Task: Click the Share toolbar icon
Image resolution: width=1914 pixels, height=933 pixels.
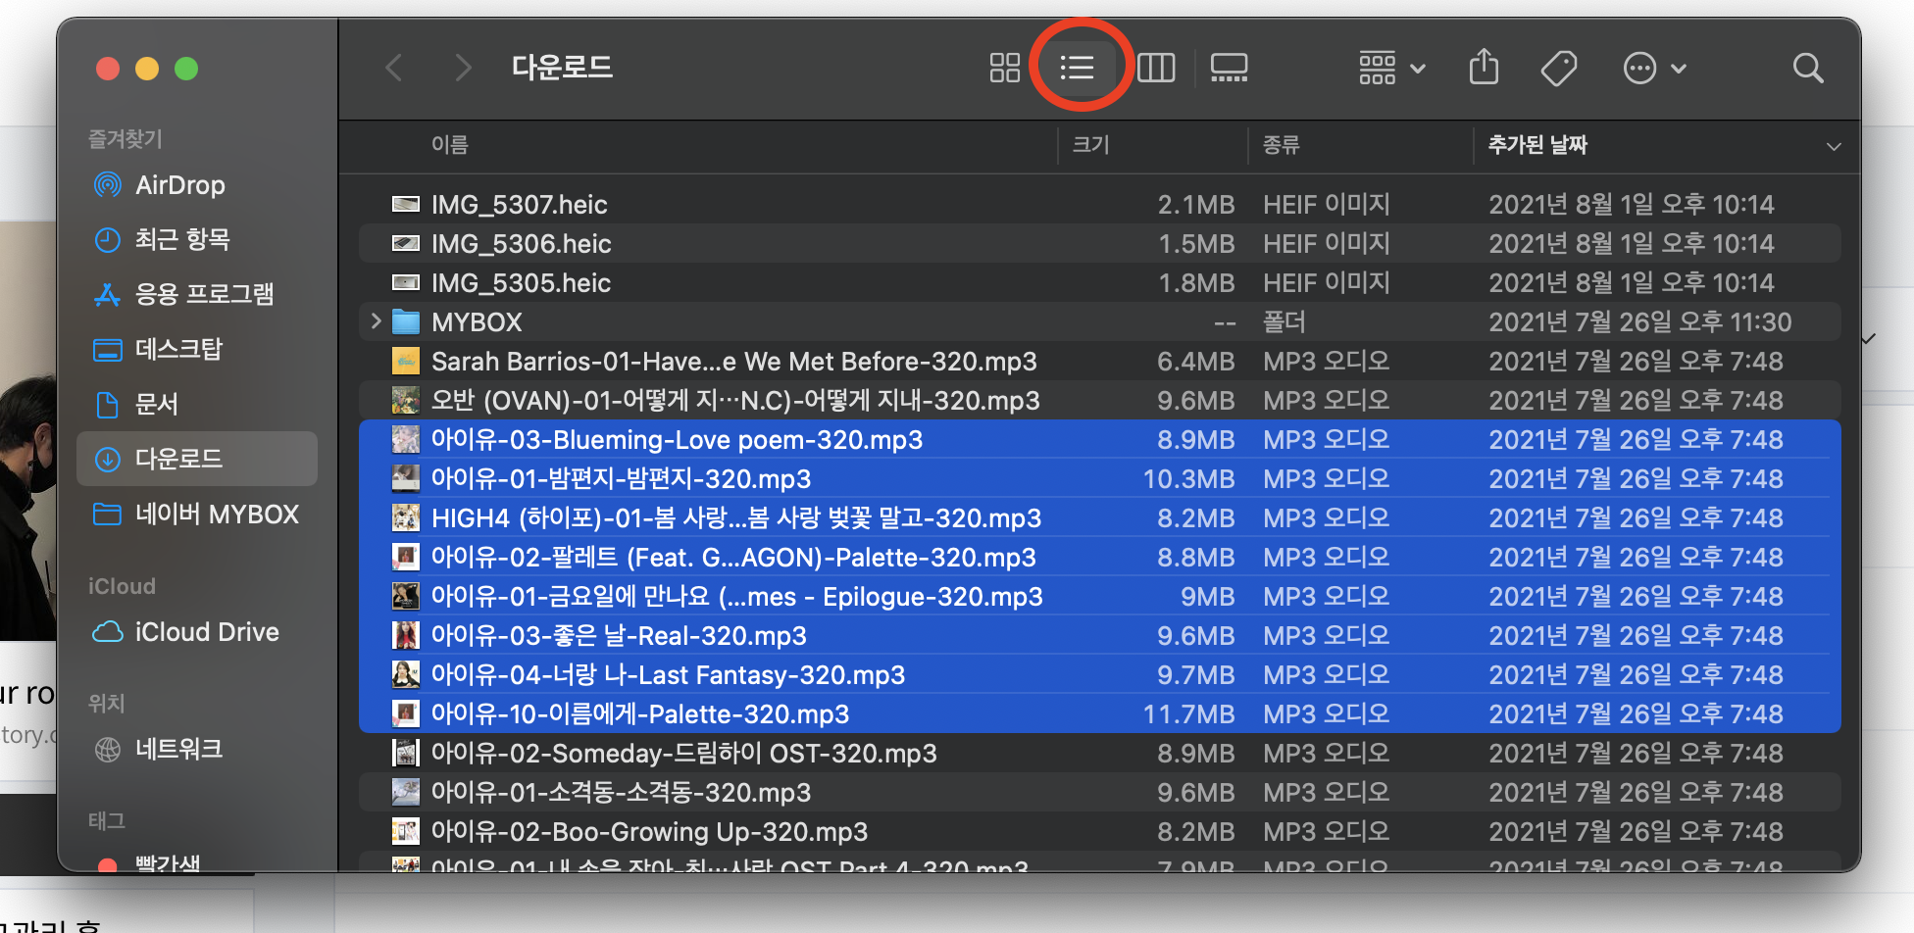Action: tap(1484, 68)
